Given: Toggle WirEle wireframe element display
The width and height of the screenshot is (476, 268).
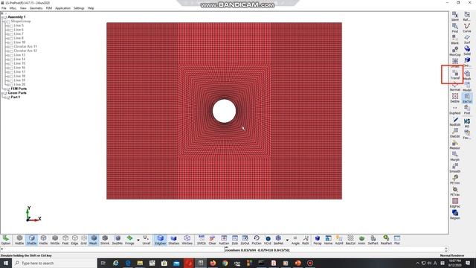Looking at the screenshot, I should coord(54,240).
